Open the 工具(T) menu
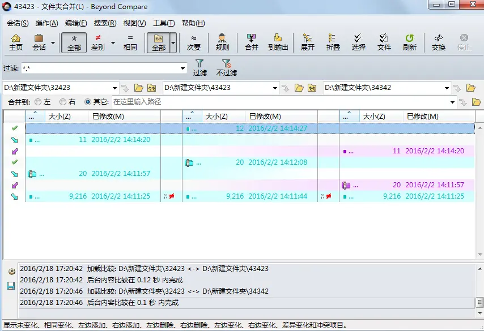 (x=164, y=23)
